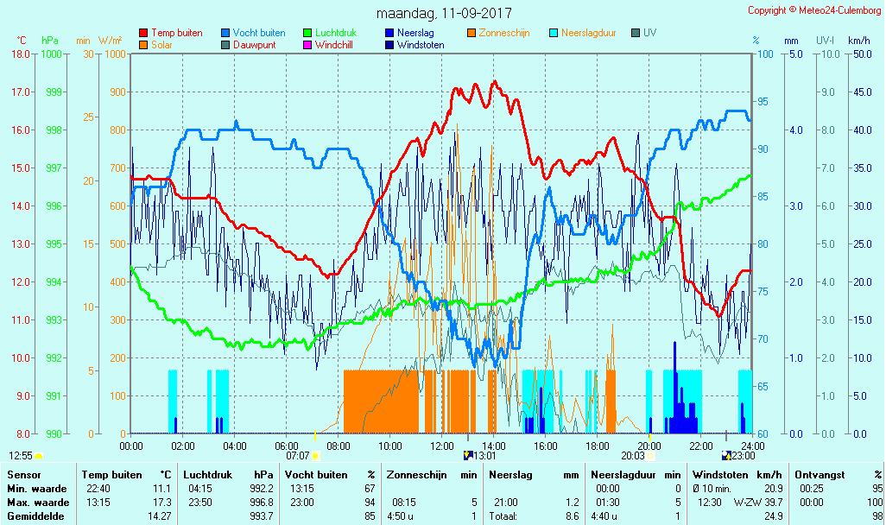Click the orange Solar legend square
886x525 pixels.
coord(143,45)
